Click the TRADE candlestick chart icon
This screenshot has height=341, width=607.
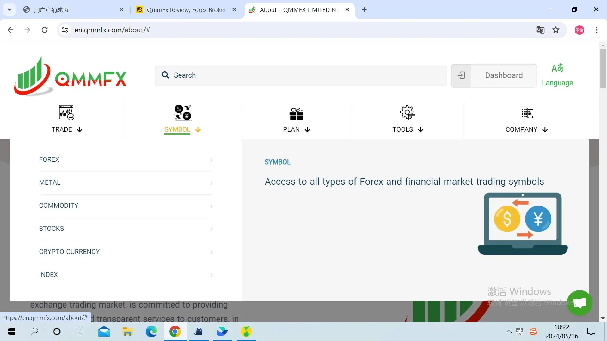pos(66,113)
